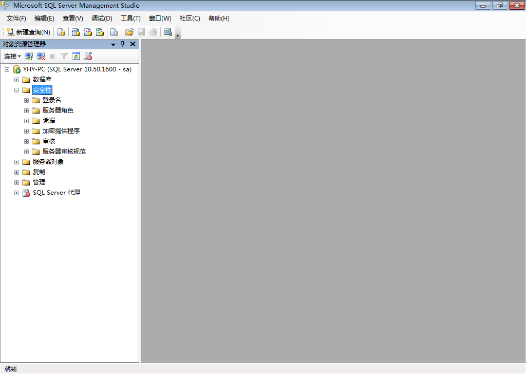
Task: Select the 服务器对象 tree item
Action: (x=48, y=162)
